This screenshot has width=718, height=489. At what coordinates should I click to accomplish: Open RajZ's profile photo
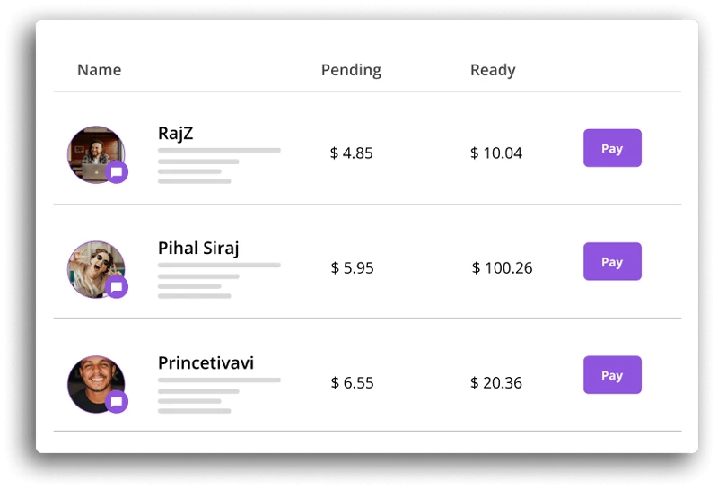pos(96,154)
